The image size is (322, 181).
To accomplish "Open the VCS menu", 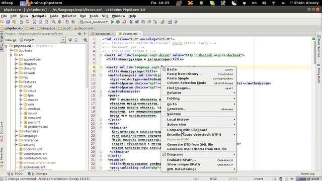I will pyautogui.click(x=105, y=16).
